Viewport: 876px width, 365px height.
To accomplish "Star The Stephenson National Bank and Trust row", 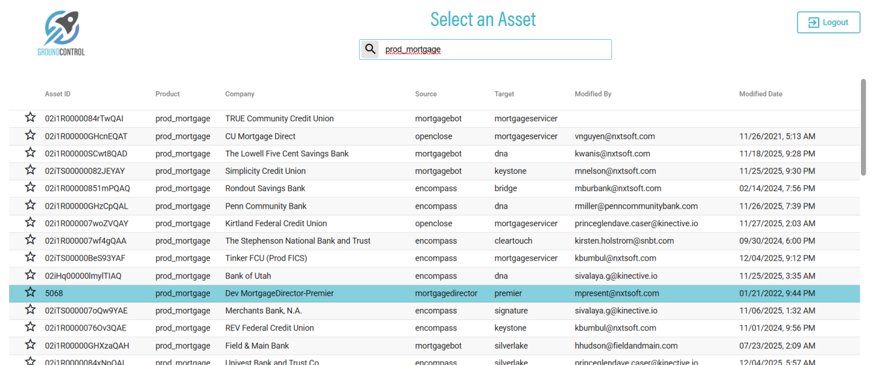I will (30, 240).
